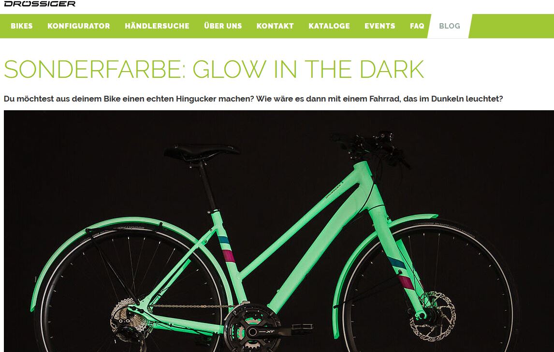Open the Über Uns section
This screenshot has height=352, width=554.
pyautogui.click(x=223, y=26)
